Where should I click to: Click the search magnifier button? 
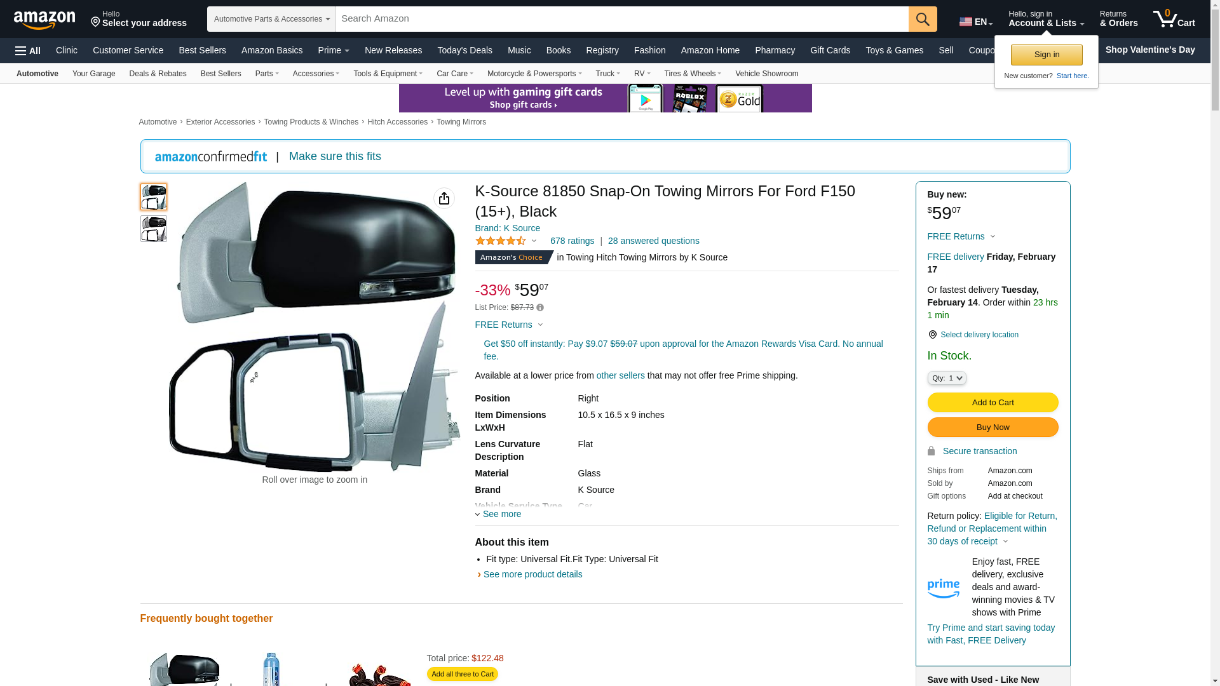(x=923, y=19)
